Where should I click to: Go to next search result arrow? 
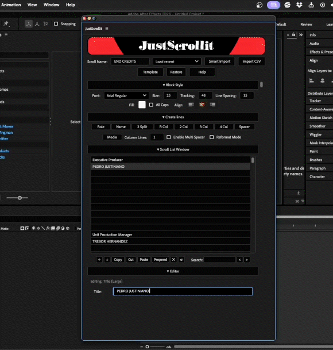[x=247, y=260]
